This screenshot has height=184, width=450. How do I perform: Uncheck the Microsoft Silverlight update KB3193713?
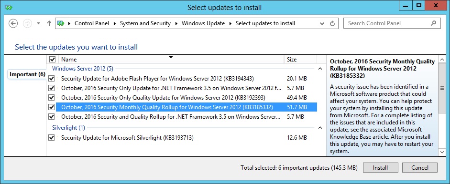click(x=51, y=138)
